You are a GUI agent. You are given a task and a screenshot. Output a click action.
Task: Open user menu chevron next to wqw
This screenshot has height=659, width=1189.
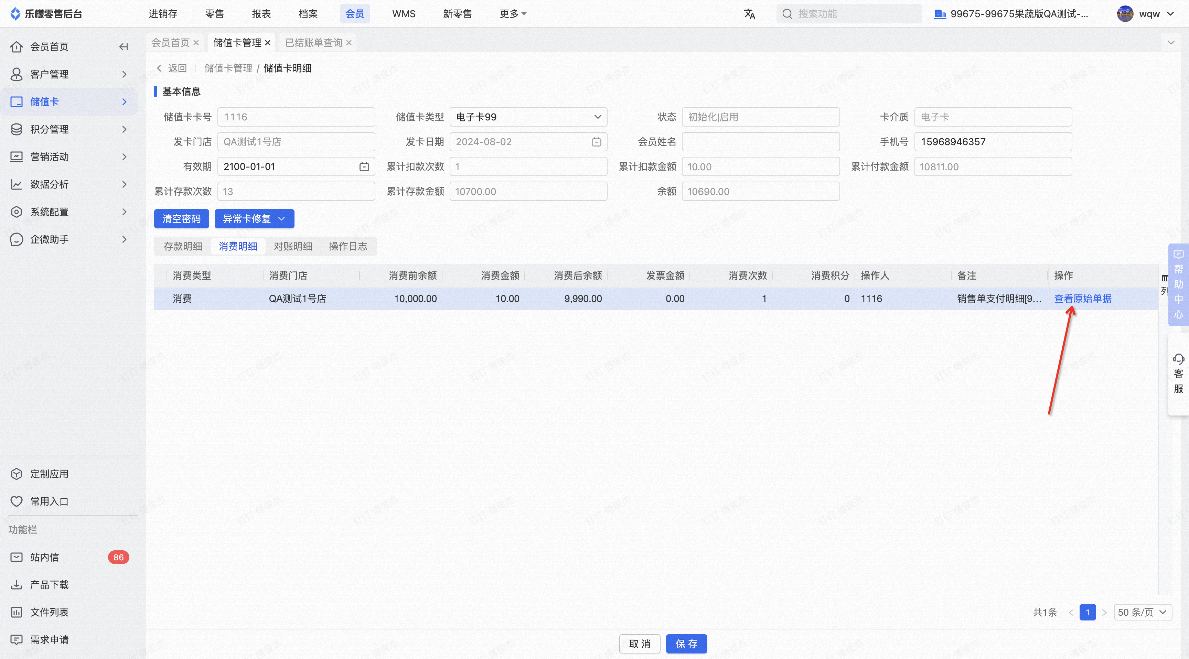1171,14
